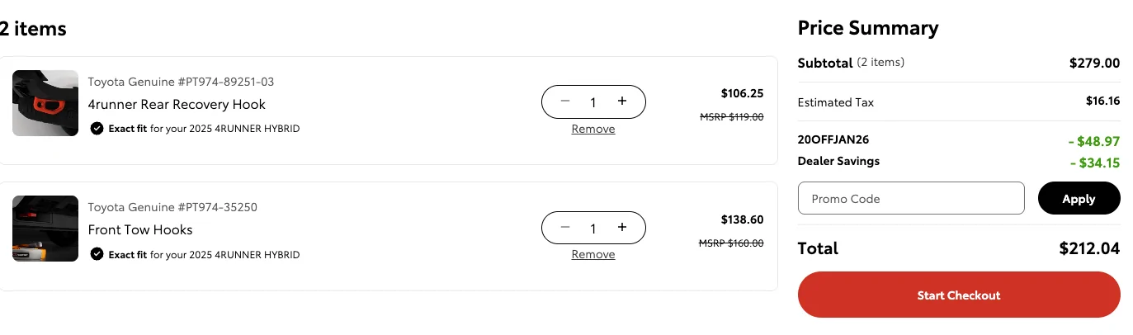Image resolution: width=1133 pixels, height=335 pixels.
Task: Click the Dealer Savings line
Action: coord(838,162)
